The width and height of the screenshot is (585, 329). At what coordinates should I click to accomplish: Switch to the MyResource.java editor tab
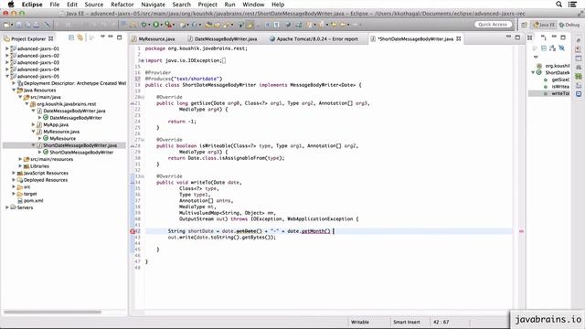coord(153,38)
